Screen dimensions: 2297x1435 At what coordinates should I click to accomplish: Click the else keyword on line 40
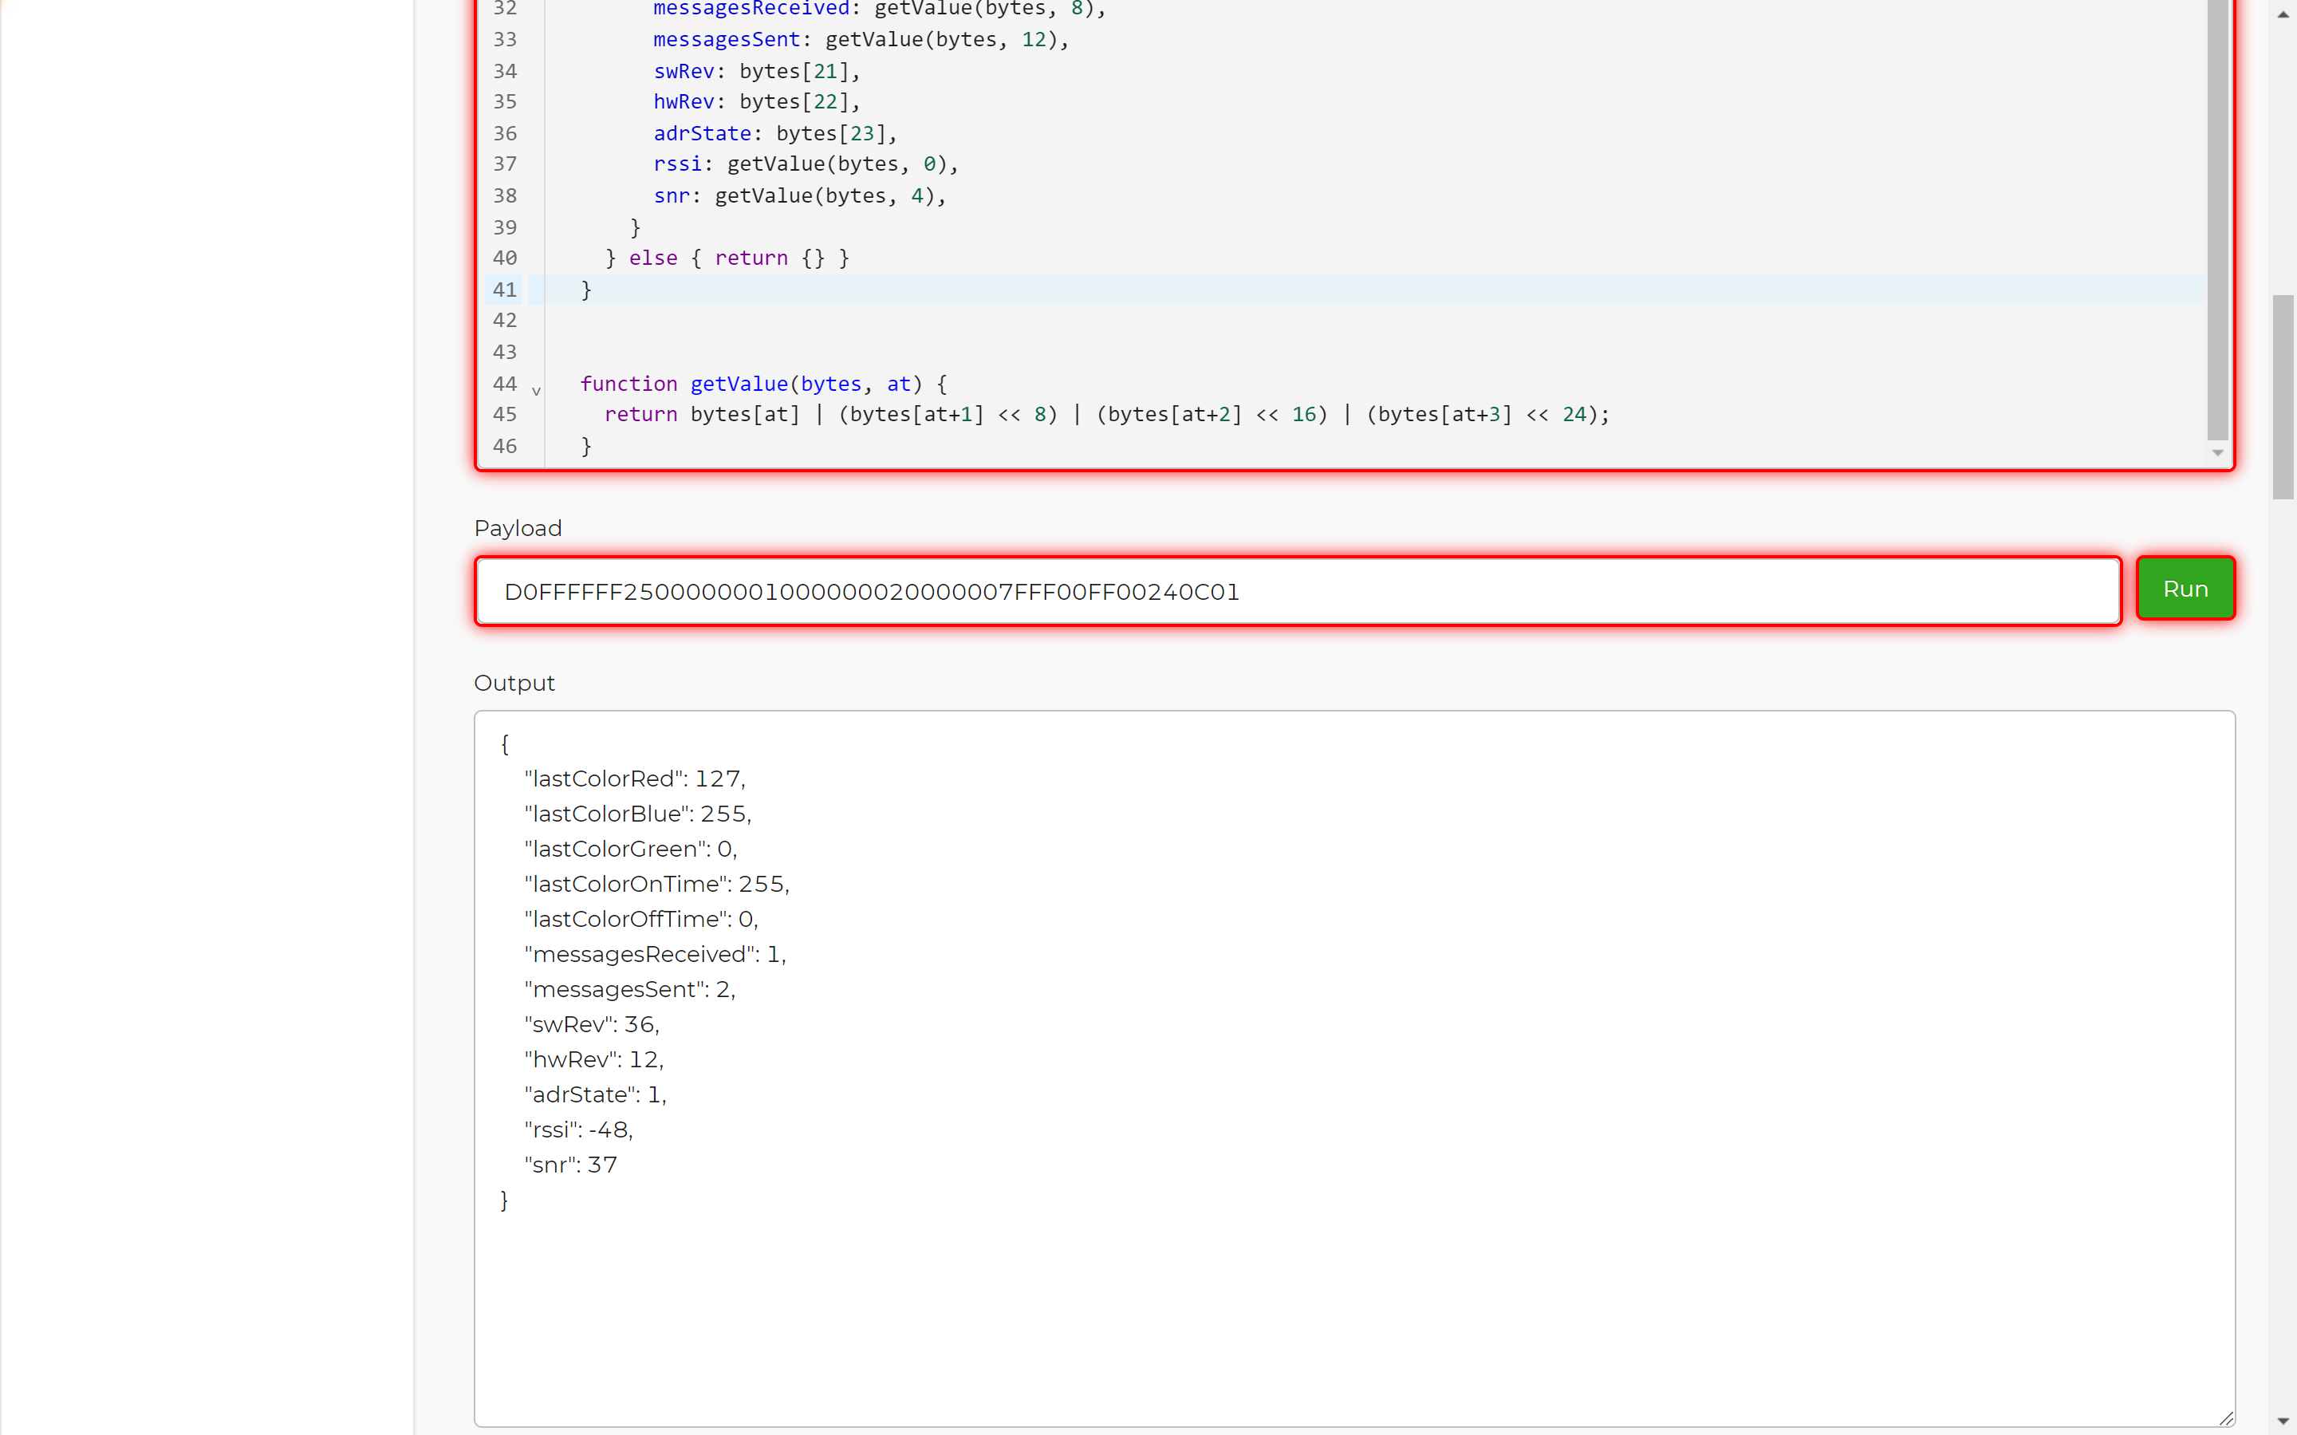[x=652, y=258]
